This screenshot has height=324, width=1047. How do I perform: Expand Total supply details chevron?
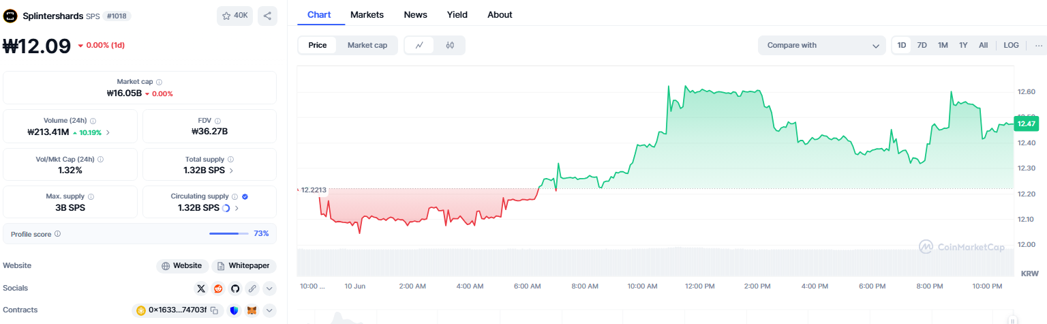click(x=231, y=171)
